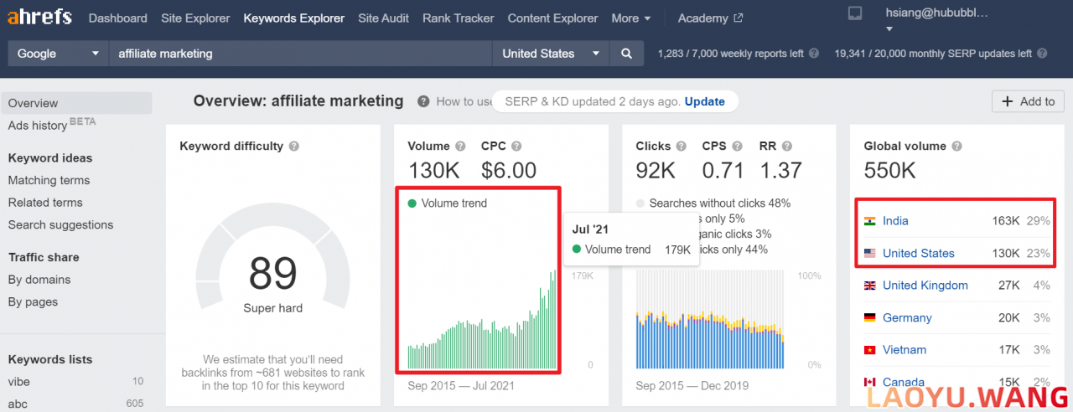Click the 550K global volume value
The image size is (1073, 412).
pyautogui.click(x=889, y=171)
